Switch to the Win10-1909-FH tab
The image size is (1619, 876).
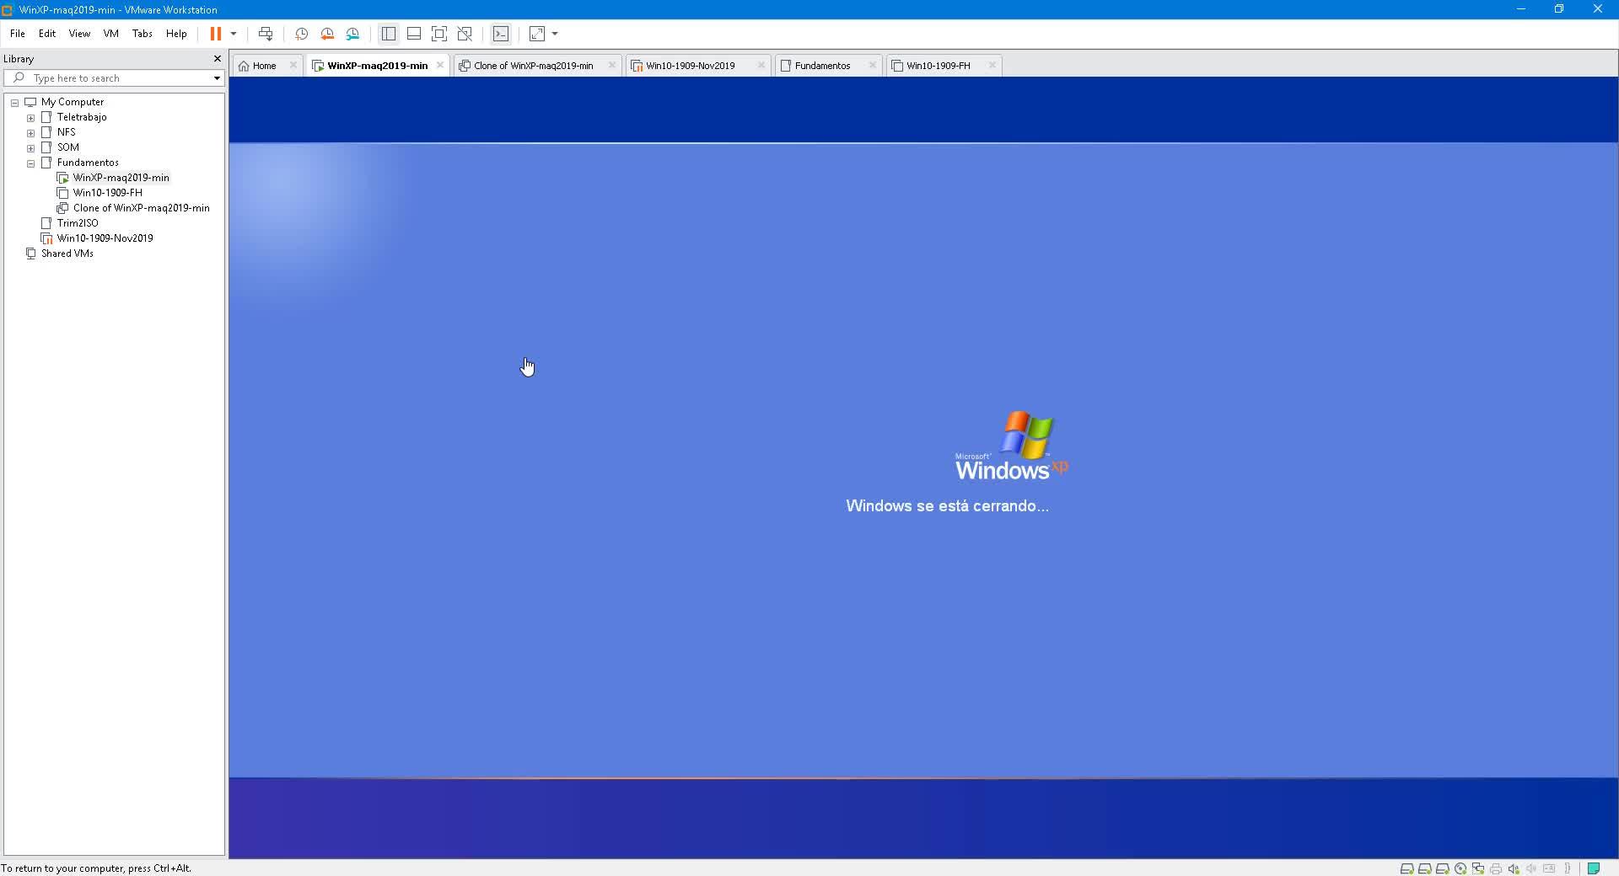pyautogui.click(x=938, y=66)
